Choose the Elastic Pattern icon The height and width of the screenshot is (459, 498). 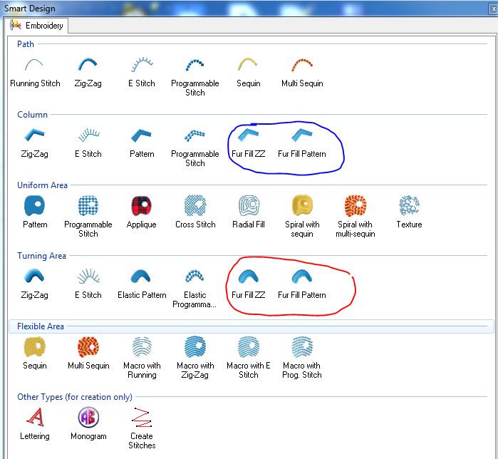(140, 276)
